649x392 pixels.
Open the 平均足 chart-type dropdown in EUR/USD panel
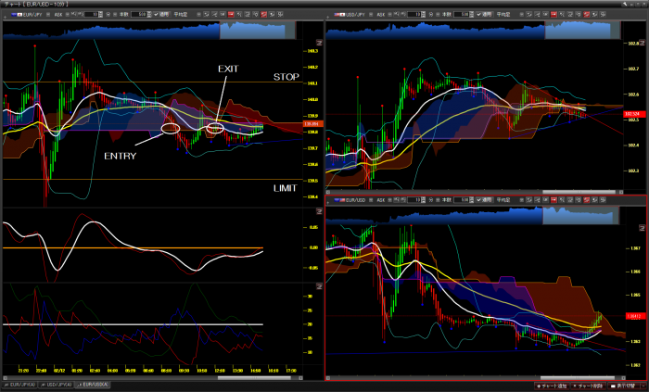coord(521,200)
